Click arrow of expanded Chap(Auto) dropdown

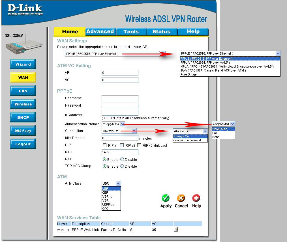(232, 124)
